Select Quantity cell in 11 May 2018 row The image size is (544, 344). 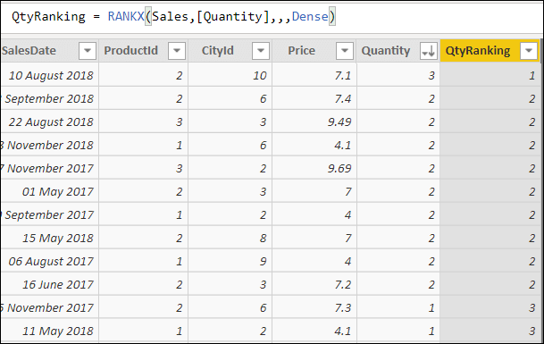click(x=398, y=331)
